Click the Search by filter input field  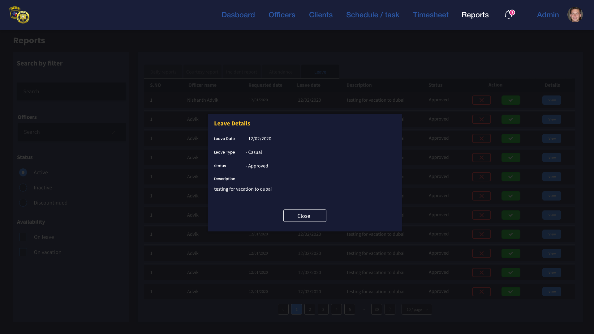pyautogui.click(x=71, y=91)
